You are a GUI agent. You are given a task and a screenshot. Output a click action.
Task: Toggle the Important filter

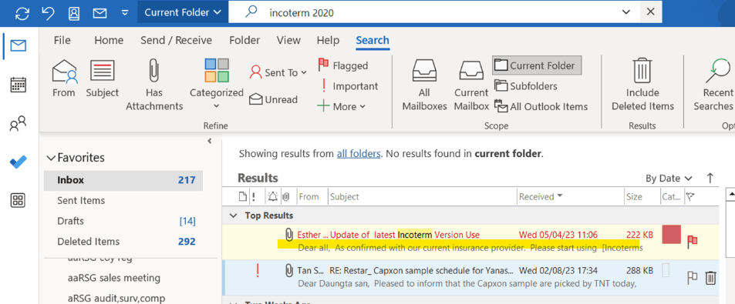tap(349, 86)
